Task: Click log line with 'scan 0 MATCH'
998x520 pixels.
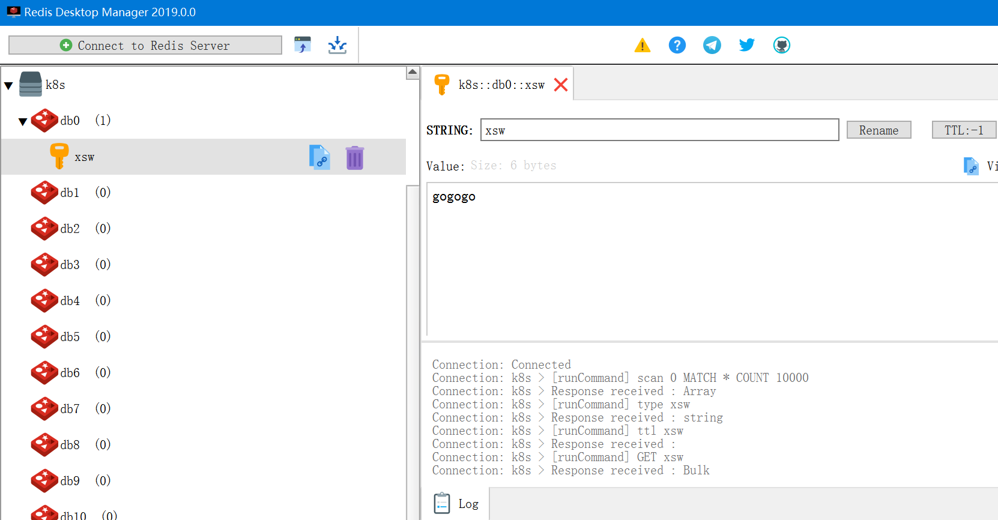Action: [x=620, y=378]
